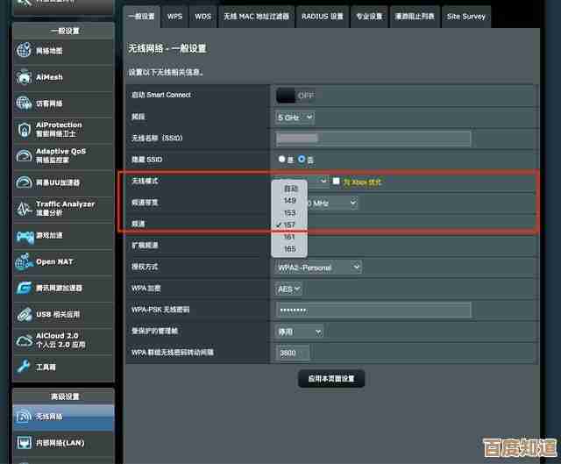The height and width of the screenshot is (464, 561).
Task: Open the 游戏加速 gamepad icon
Action: (x=24, y=235)
